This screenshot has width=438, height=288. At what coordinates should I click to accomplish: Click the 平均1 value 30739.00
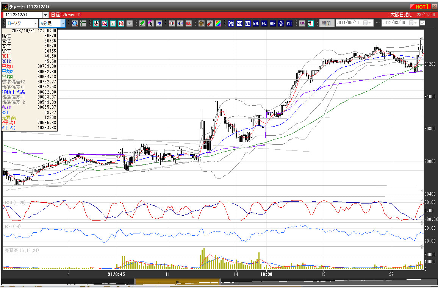point(47,66)
